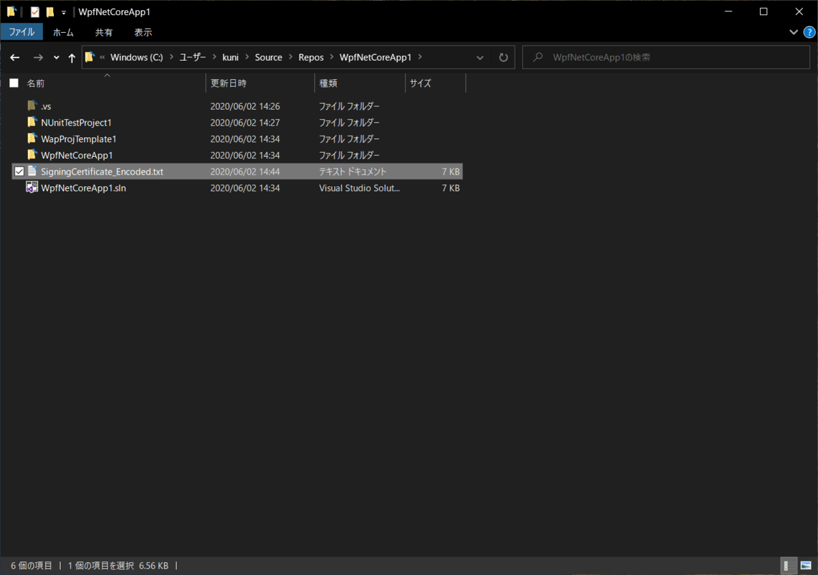Click the WpfNetCoreApp1 breadcrumb segment

[376, 57]
